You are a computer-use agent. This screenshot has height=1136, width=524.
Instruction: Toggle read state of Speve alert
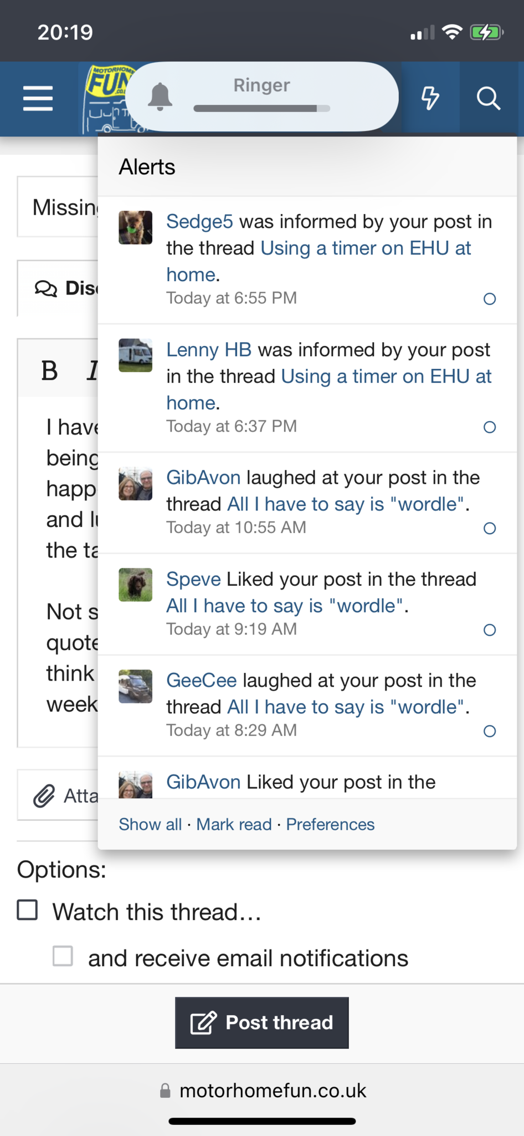point(490,630)
